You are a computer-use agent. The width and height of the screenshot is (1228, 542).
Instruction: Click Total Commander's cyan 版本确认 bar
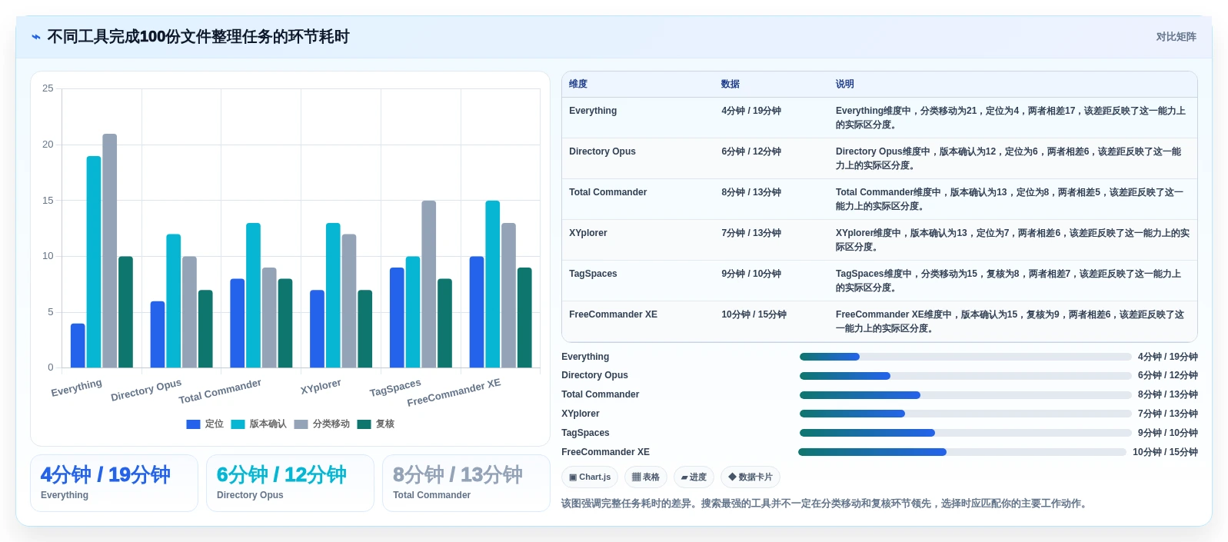[253, 295]
